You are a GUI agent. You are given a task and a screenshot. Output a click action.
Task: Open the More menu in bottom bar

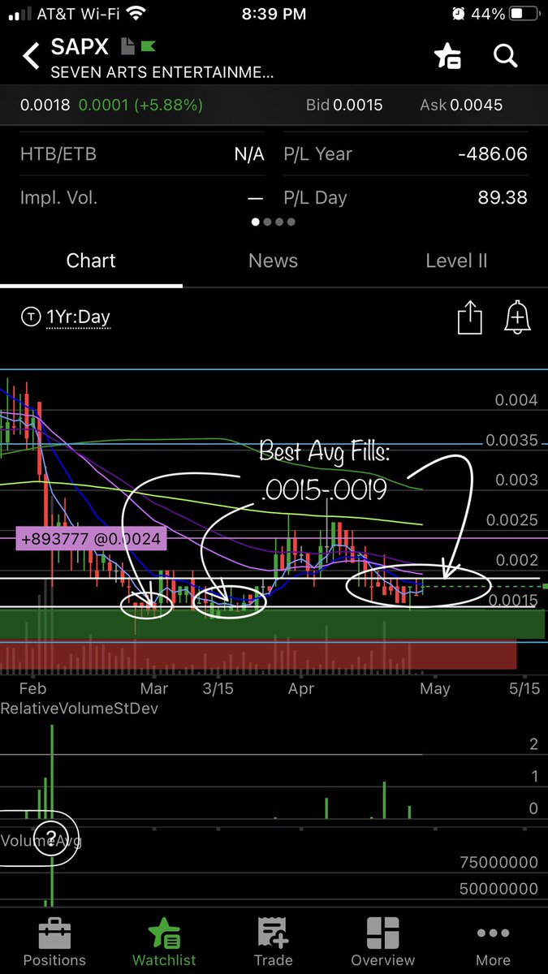[493, 942]
